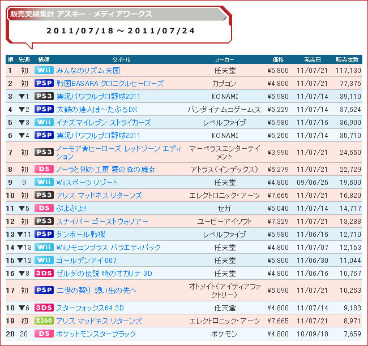Viewport: 368px width, 346px height.
Task: Click the Wii badge for イナズマイレブン ストライカーズ
Action: click(44, 122)
